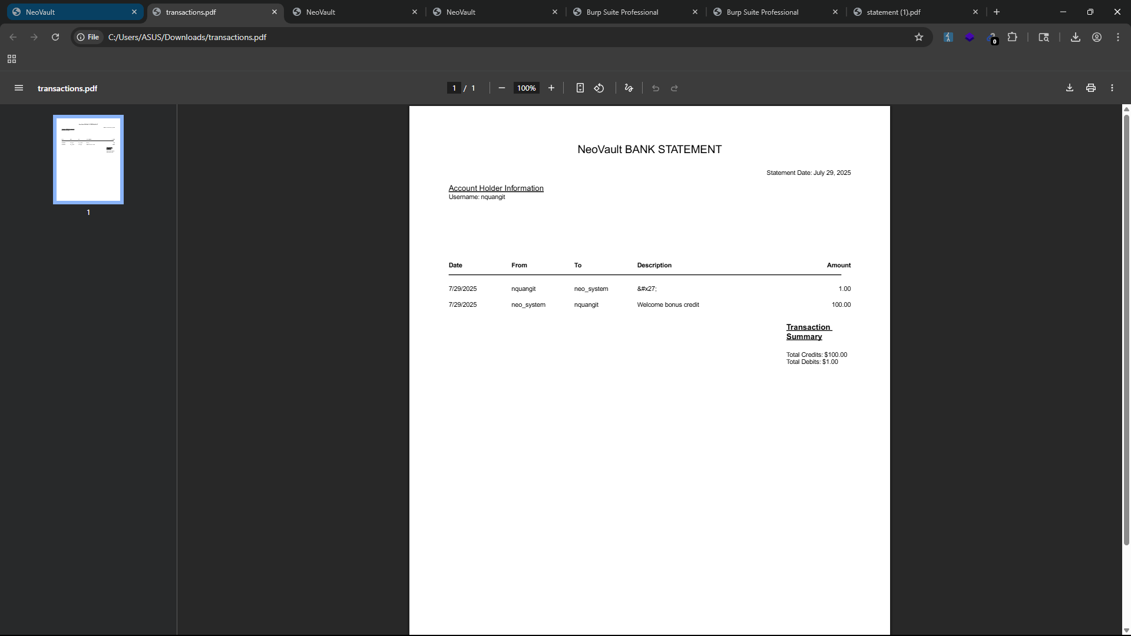Click 'Total Credits: $100.00' text

point(816,355)
